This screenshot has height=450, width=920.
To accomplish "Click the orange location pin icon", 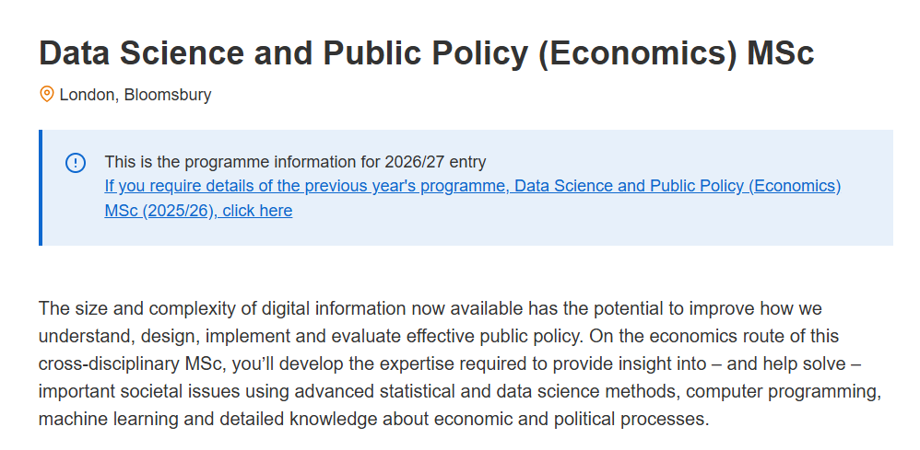I will pos(46,94).
